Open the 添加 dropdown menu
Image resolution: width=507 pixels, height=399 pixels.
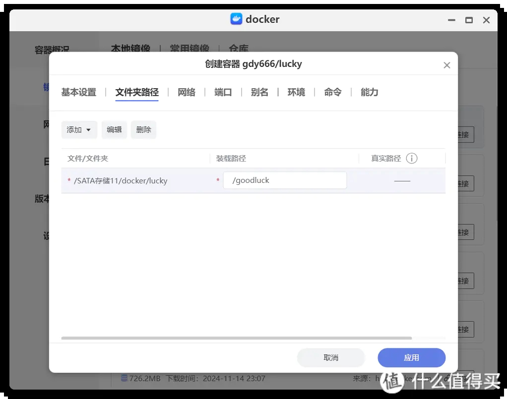[79, 130]
